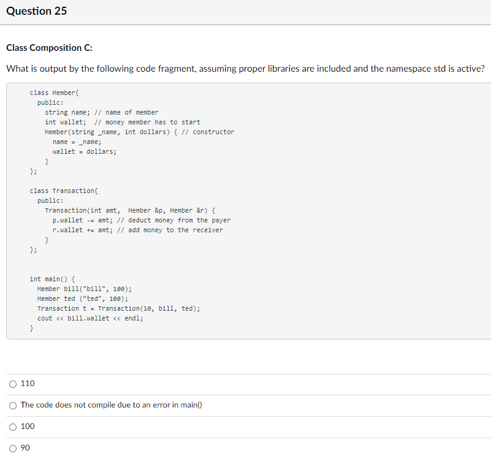491x459 pixels.
Task: Click the "What is output by" question prompt
Action: tap(245, 69)
